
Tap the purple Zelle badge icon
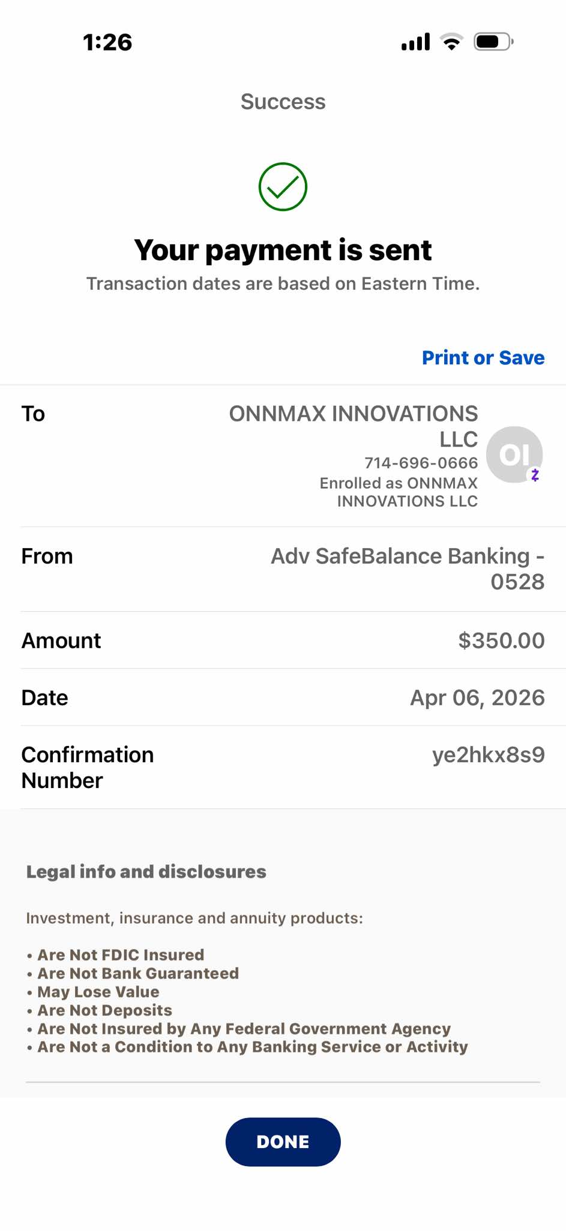(x=535, y=475)
